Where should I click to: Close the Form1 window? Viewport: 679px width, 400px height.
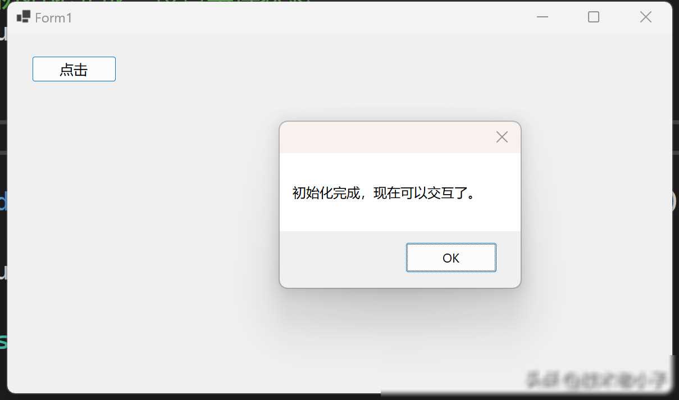click(645, 17)
